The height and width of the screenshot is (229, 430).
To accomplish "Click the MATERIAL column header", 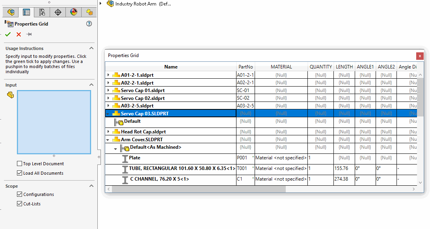I will click(281, 67).
